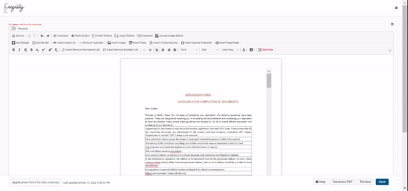The image size is (408, 191).
Task: Click the Decrease Indent icon
Action: 144,49
